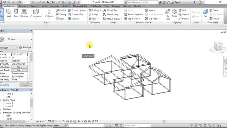Select the Tag Area tool
Screen dimensions: 227x128
(x=151, y=19)
